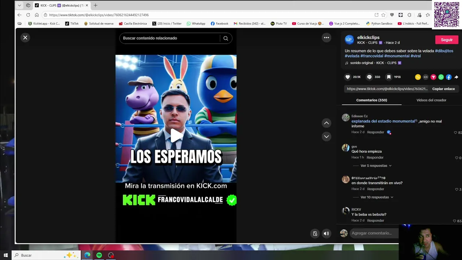
Task: Open Pluto TV bookmark
Action: pyautogui.click(x=279, y=23)
